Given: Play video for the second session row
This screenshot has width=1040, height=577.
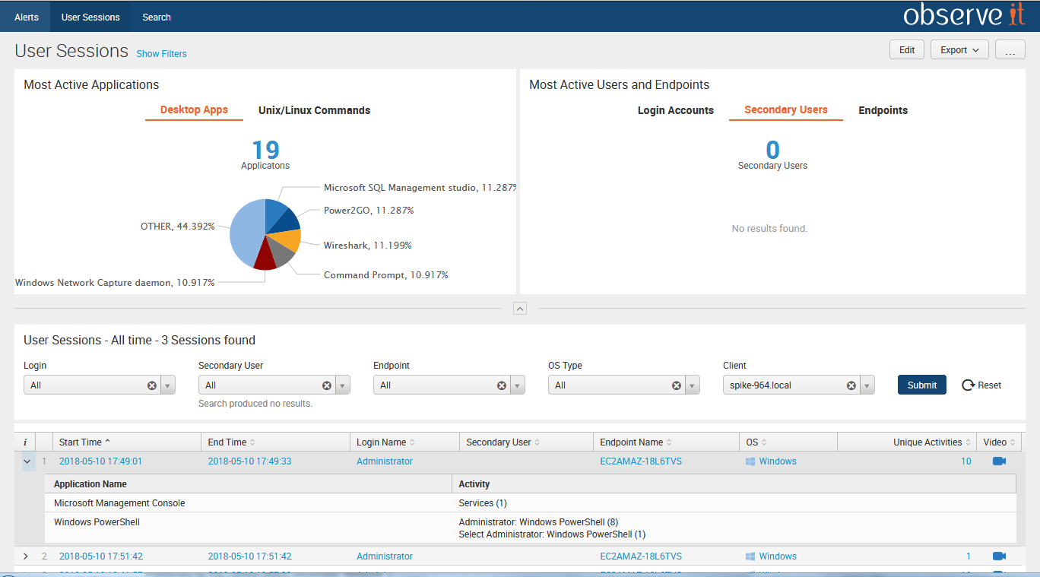Looking at the screenshot, I should pos(999,556).
